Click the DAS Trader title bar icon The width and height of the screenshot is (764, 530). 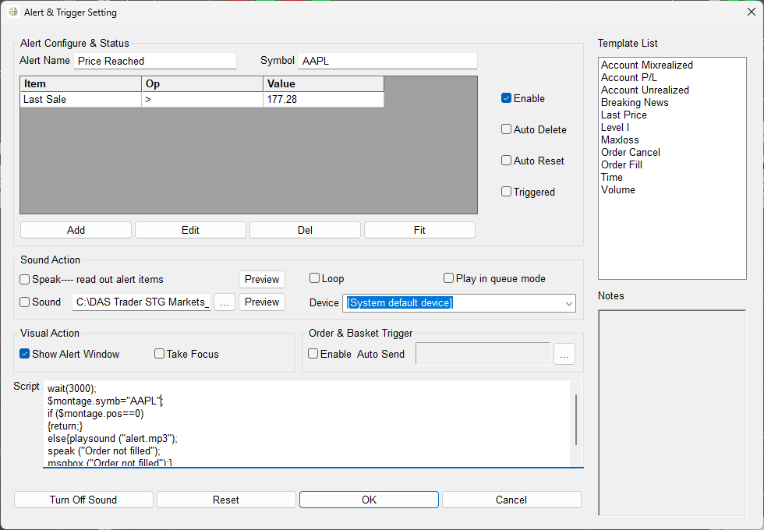pyautogui.click(x=14, y=12)
